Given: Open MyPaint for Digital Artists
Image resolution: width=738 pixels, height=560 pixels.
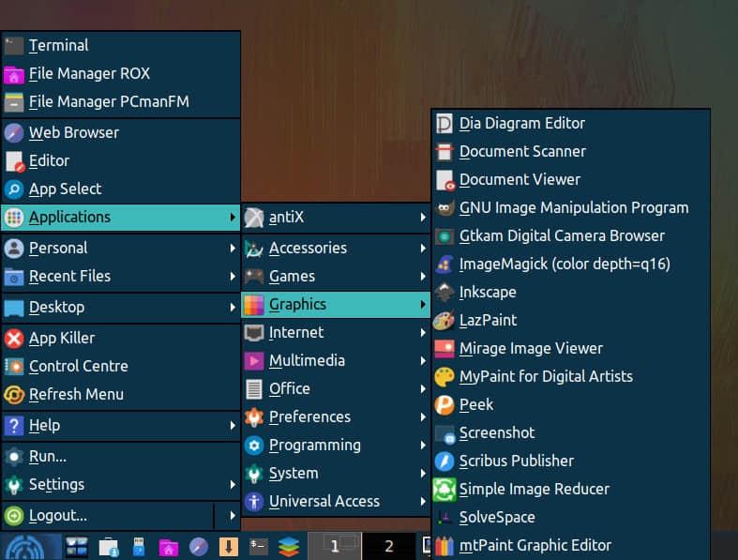Looking at the screenshot, I should click(546, 376).
